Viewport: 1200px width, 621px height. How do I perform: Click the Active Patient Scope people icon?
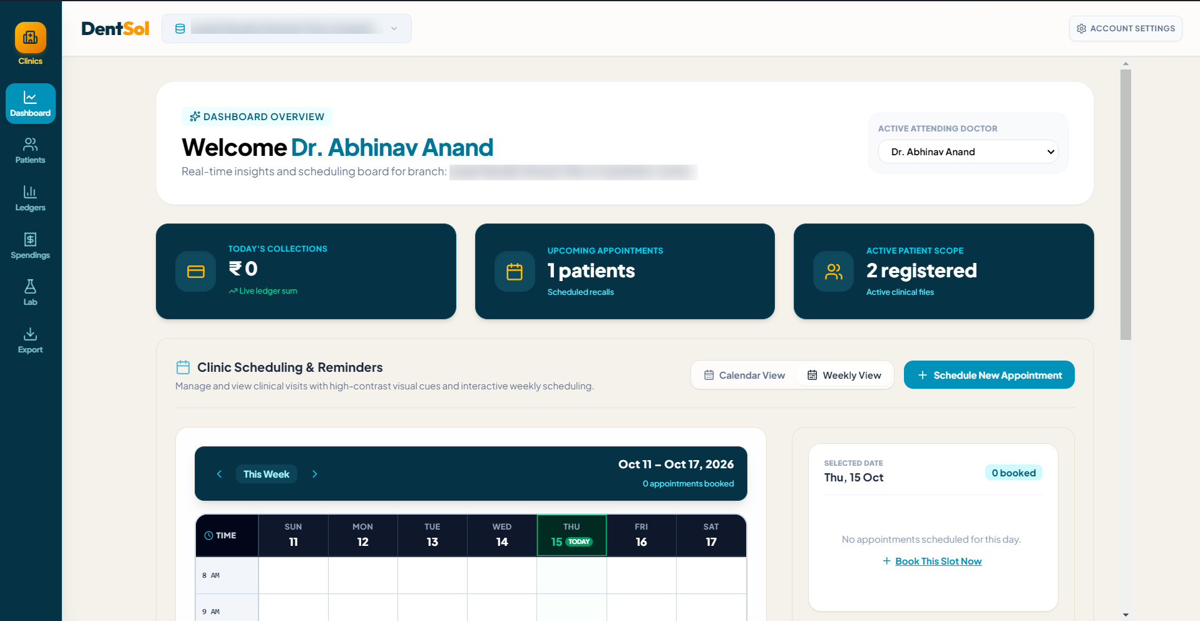pos(834,271)
